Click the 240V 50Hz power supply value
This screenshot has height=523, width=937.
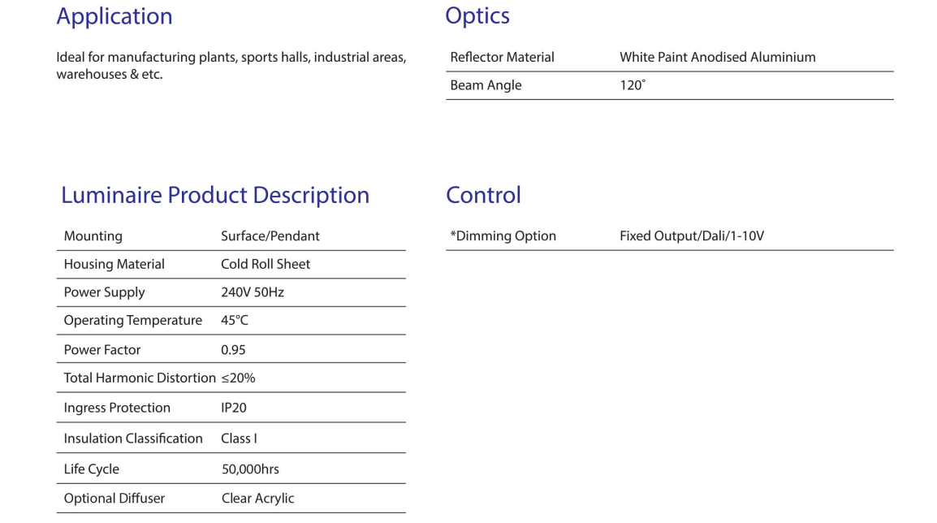coord(253,292)
